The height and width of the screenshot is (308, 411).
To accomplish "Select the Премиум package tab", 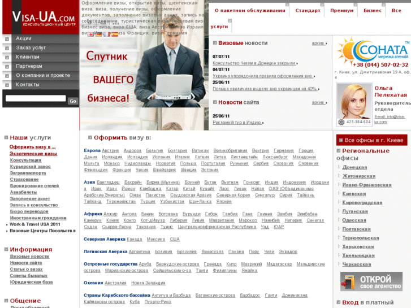I will 342,11.
